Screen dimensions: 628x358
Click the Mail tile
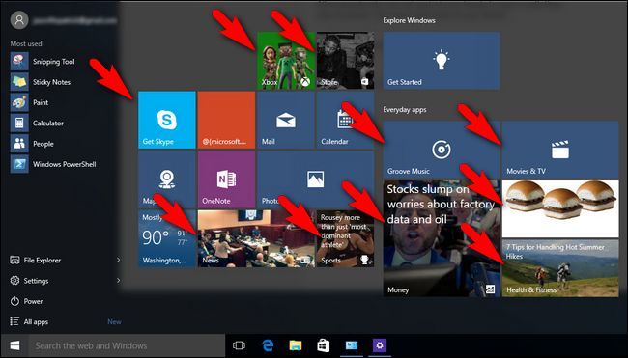point(286,120)
